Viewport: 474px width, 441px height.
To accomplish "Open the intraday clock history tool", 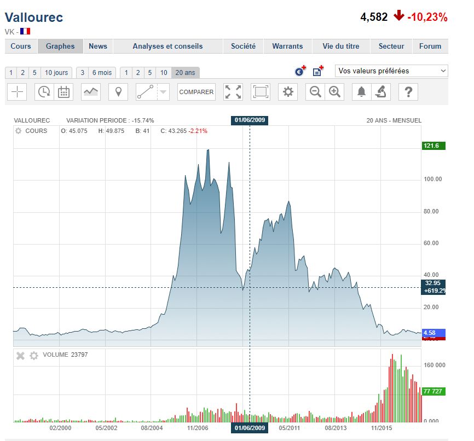I will 44,91.
